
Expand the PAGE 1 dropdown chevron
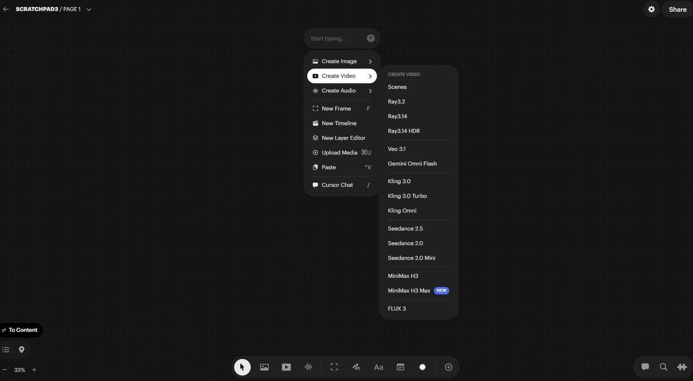click(89, 10)
